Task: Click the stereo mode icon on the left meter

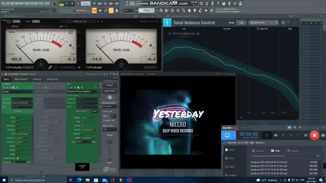Action: click(70, 32)
